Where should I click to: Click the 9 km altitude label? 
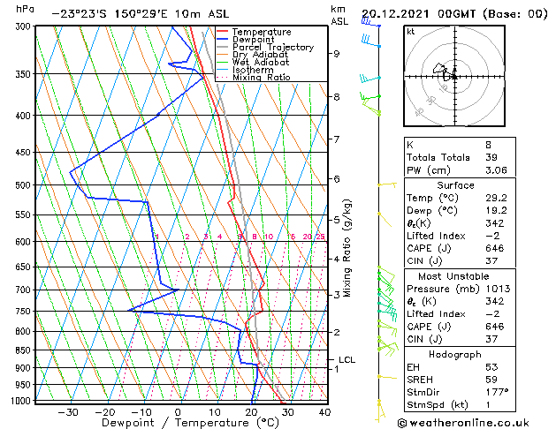click(336, 54)
